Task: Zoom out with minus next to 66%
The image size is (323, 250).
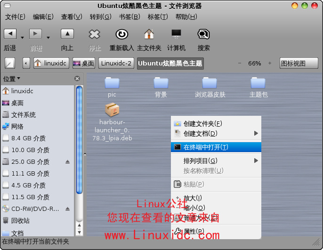Action: click(240, 63)
